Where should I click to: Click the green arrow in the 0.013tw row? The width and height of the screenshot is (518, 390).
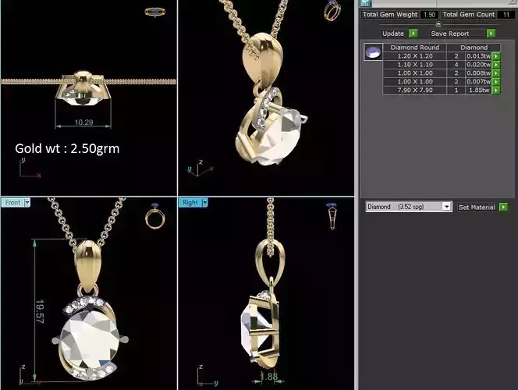[496, 56]
